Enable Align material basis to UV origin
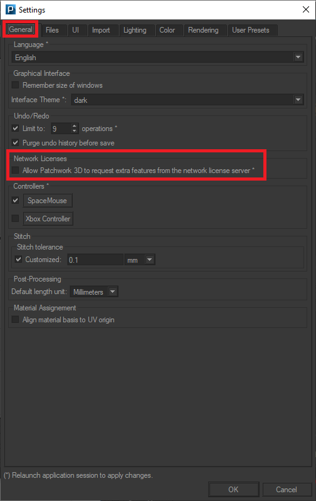The height and width of the screenshot is (501, 316). (15, 320)
